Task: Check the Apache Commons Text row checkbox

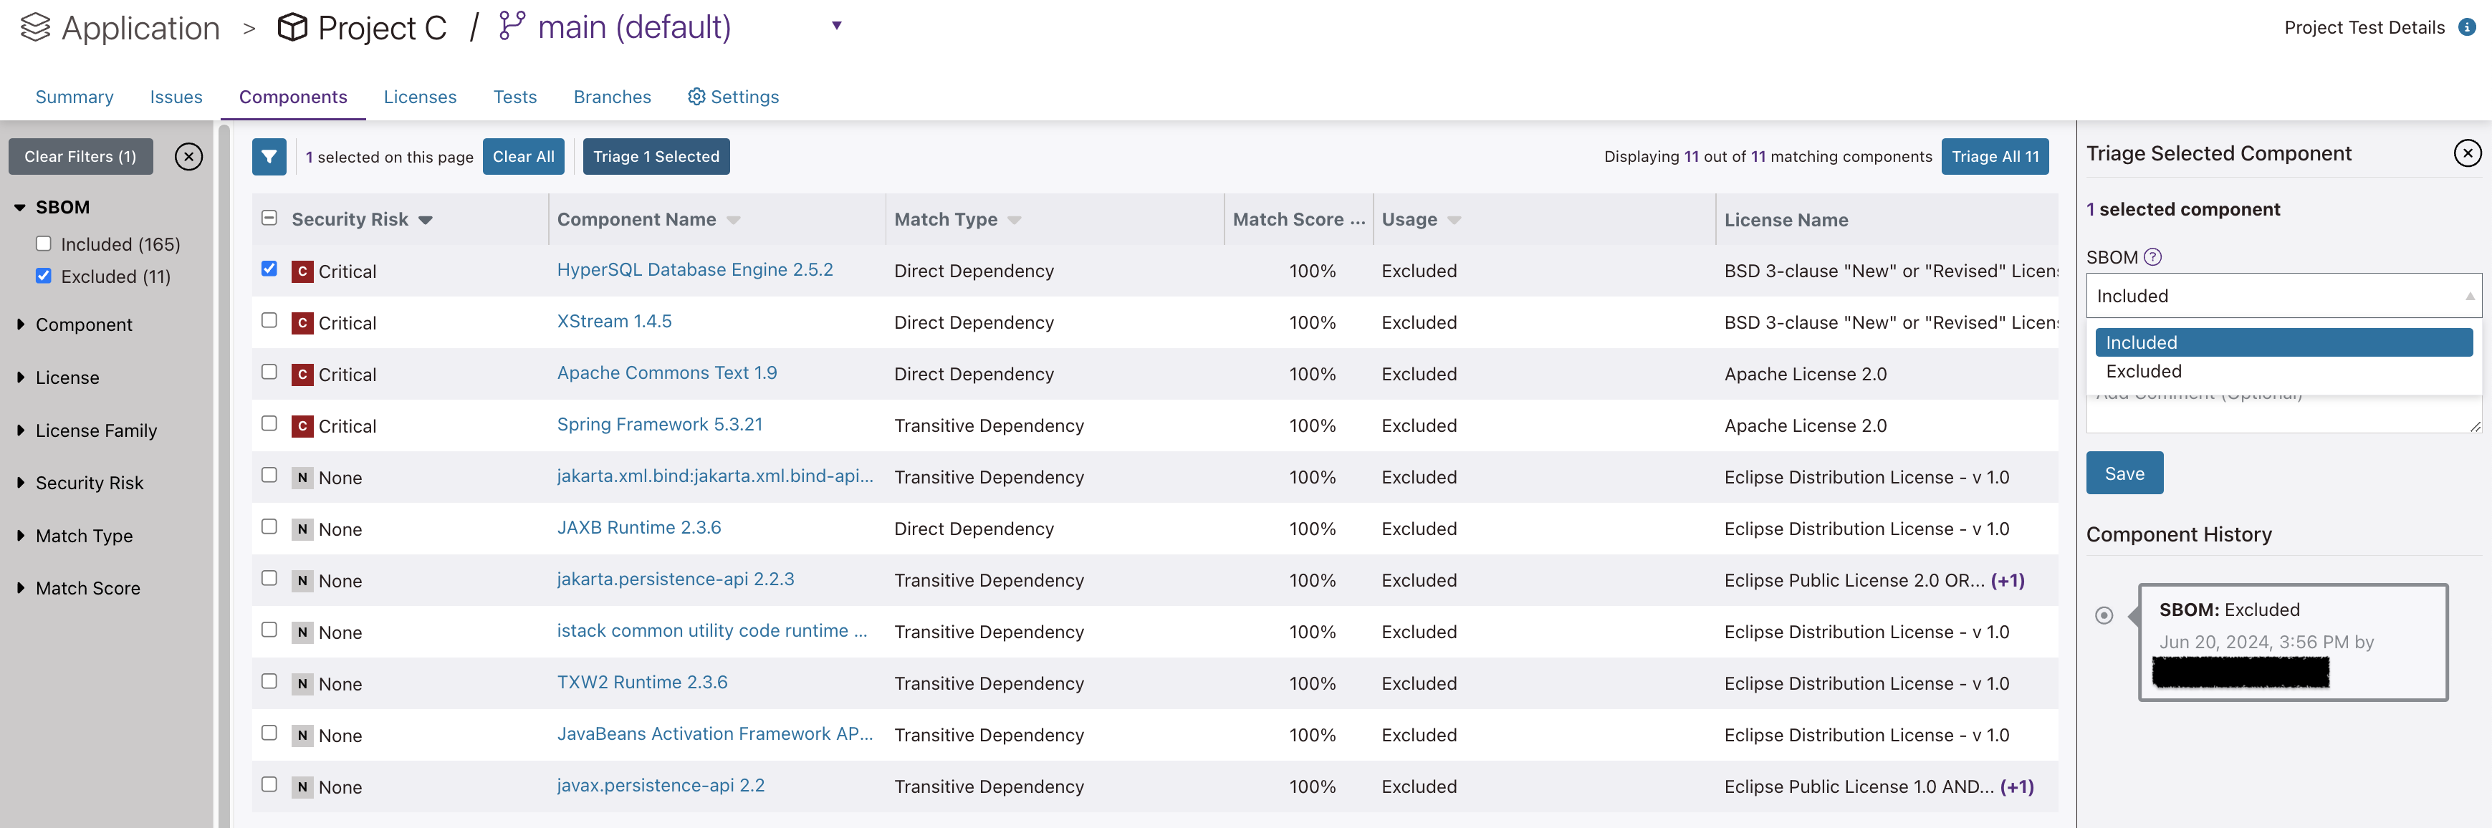Action: click(x=269, y=372)
